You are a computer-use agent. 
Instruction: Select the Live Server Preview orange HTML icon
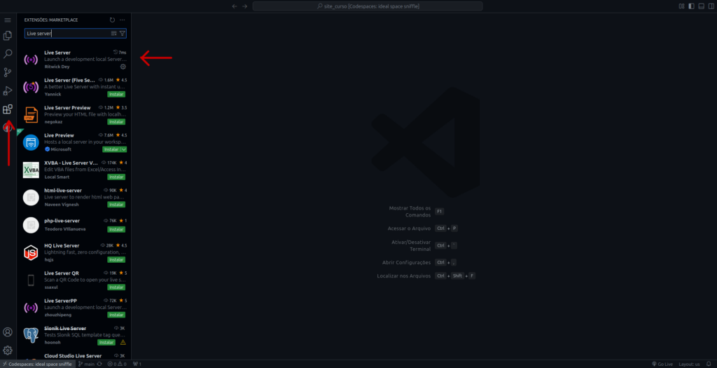click(x=31, y=115)
